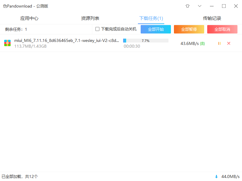Screen dimensions: 242x181
Task: Click the file type icon of the miui task
Action: tap(7, 43)
